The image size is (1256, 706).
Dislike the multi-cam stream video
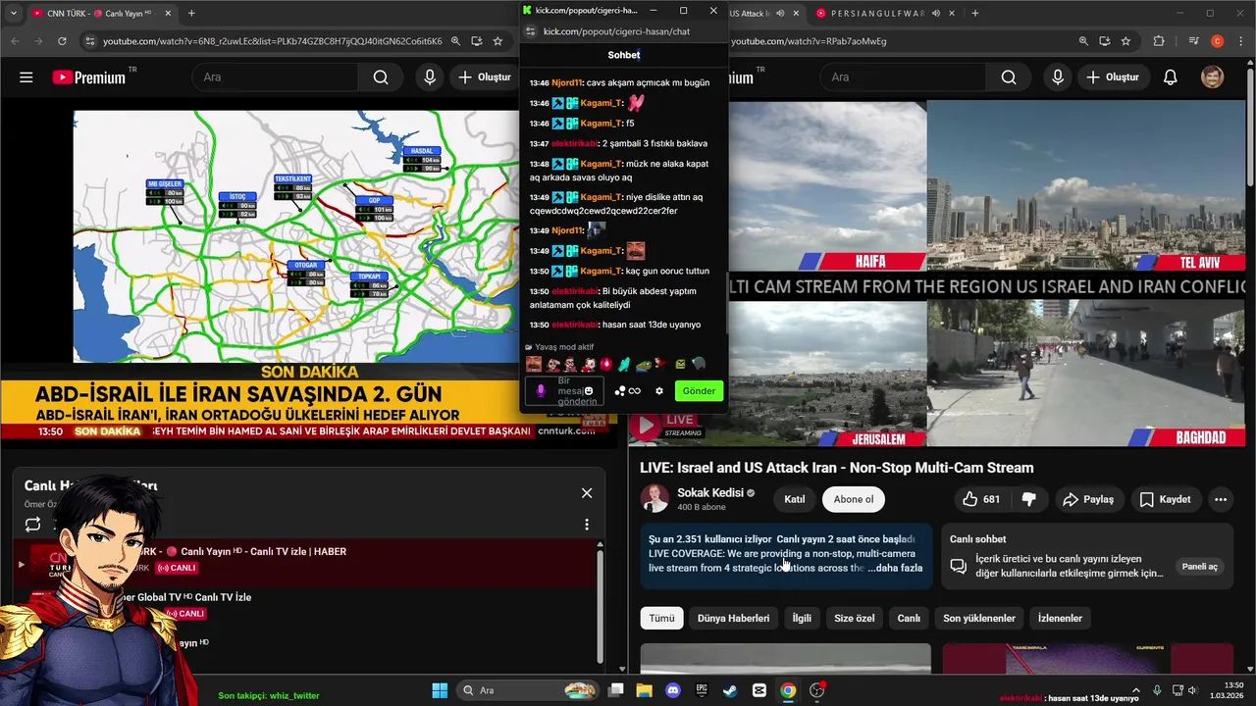[1029, 499]
